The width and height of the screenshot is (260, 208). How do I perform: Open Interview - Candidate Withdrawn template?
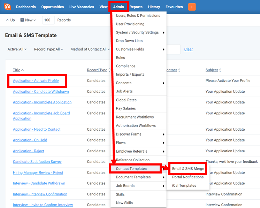[x=39, y=183]
